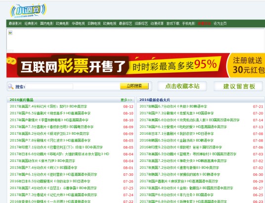Click the magnifying glass search icon
This screenshot has width=265, height=203.
point(11,86)
